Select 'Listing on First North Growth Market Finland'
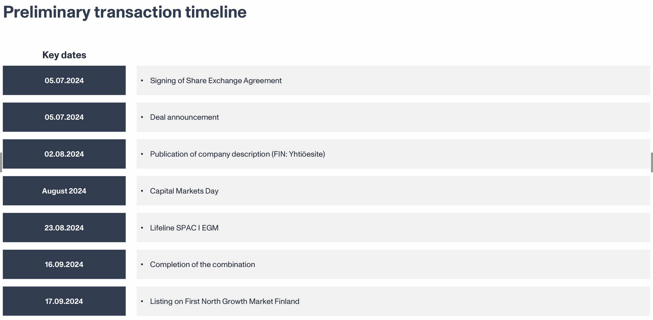The height and width of the screenshot is (320, 653). [224, 301]
